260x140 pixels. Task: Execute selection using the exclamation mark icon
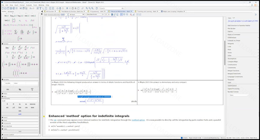(x=70, y=8)
